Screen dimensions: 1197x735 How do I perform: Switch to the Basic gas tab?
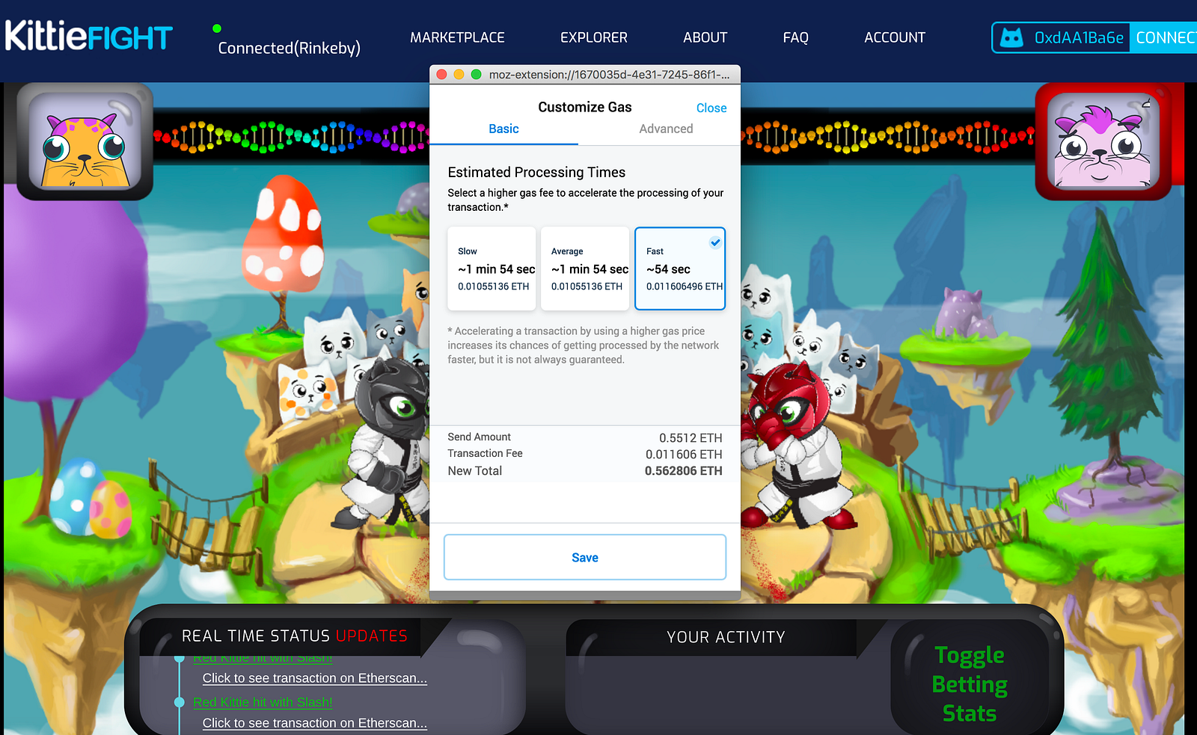click(x=503, y=129)
